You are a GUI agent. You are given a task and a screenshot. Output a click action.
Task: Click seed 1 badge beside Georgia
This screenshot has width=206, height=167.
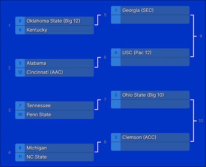116,10
